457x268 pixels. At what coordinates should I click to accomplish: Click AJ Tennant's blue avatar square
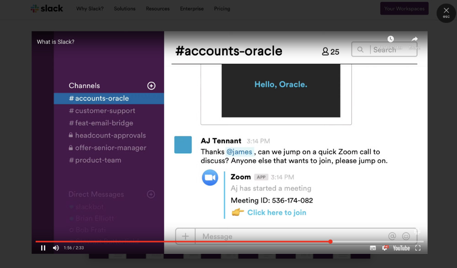pyautogui.click(x=183, y=144)
